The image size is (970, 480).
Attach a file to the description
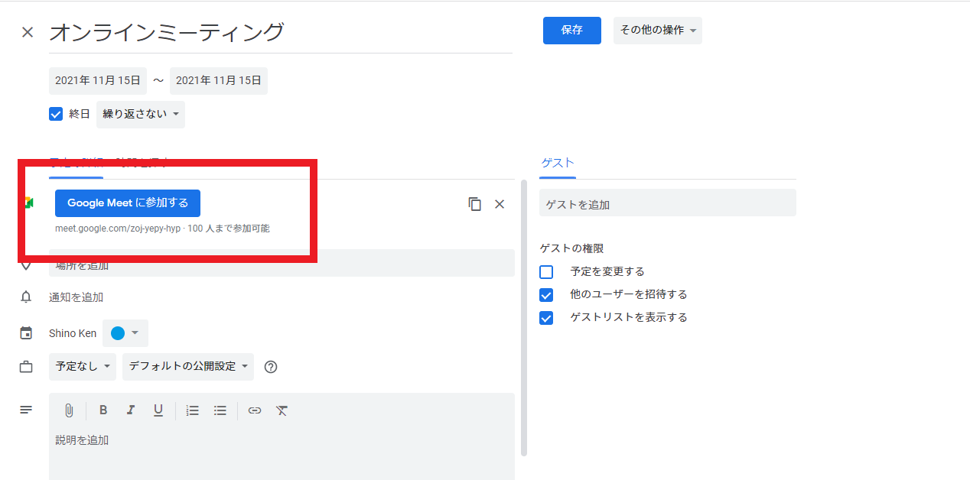(x=69, y=410)
